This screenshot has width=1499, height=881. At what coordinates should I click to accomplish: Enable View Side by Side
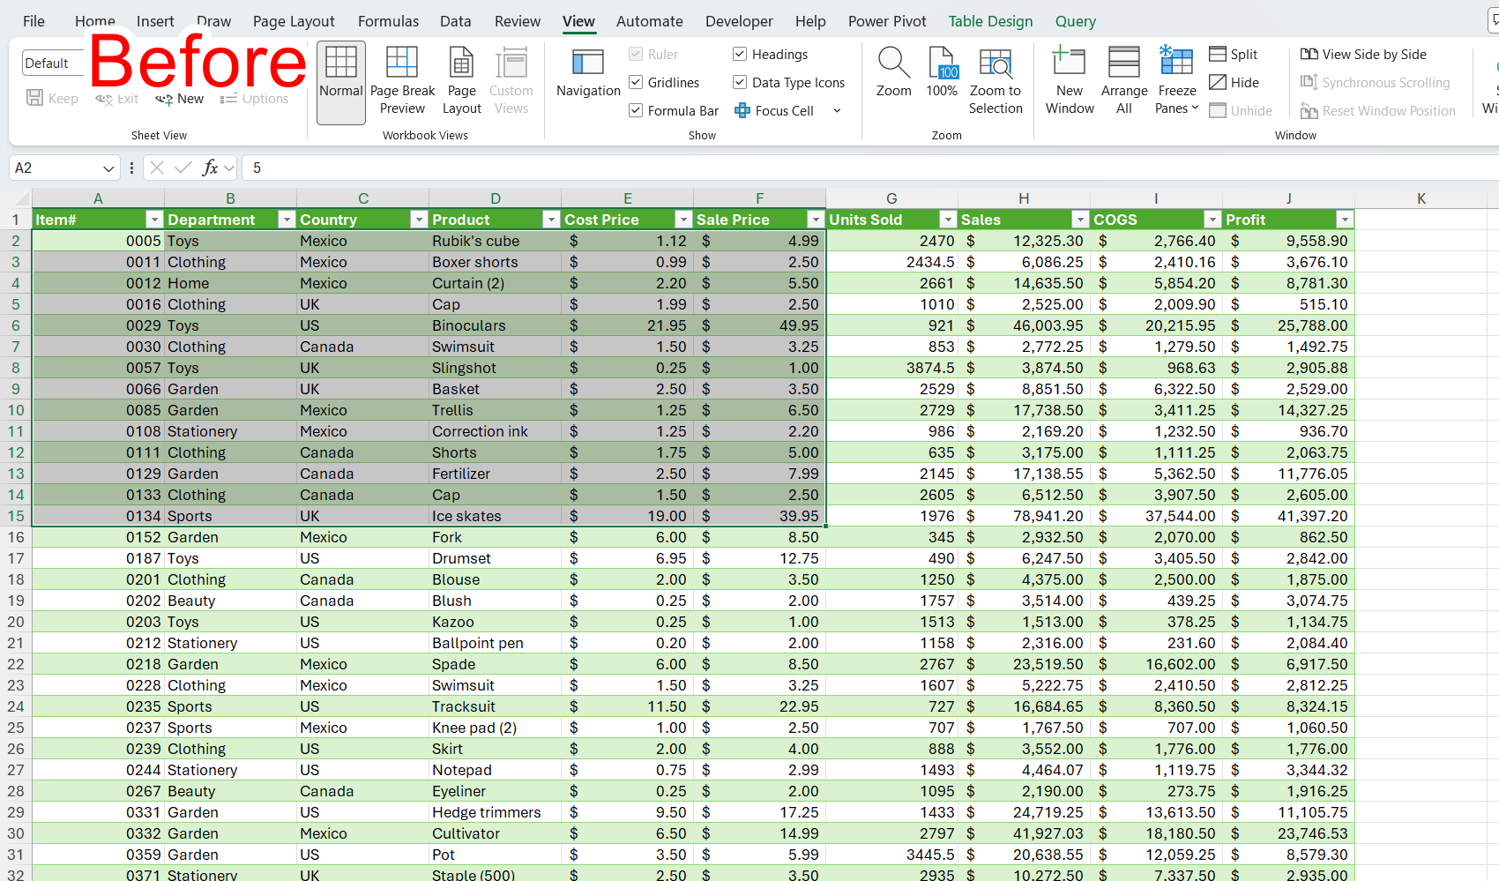coord(1363,55)
